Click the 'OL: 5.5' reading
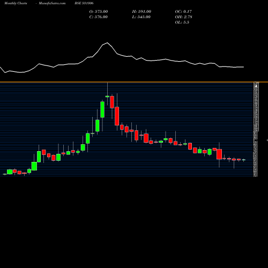268x268 pixels. pos(182,22)
